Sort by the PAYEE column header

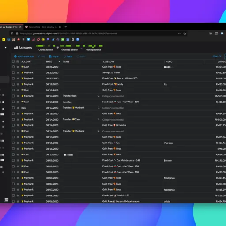66,62
